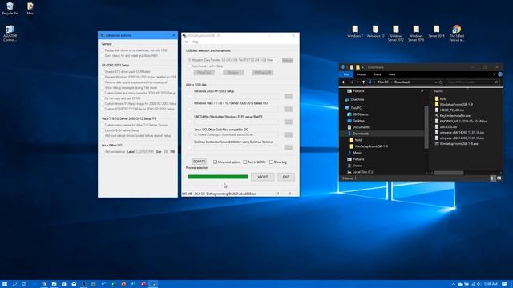Click search magnifier in File Explorer
This screenshot has height=288, width=513.
(496, 82)
